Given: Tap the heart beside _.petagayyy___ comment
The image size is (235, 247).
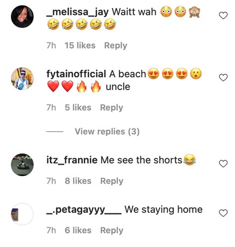Looking at the screenshot, I should click(223, 213).
